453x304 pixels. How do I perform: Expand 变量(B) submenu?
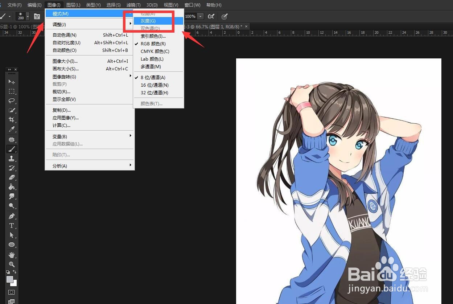[x=90, y=136]
